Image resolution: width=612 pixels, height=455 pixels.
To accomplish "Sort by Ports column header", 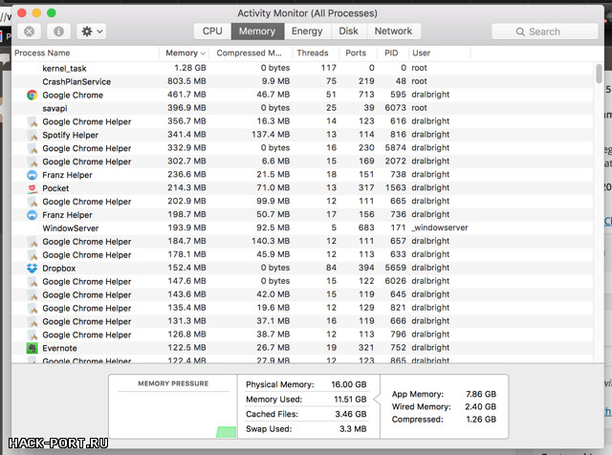I will pos(356,54).
